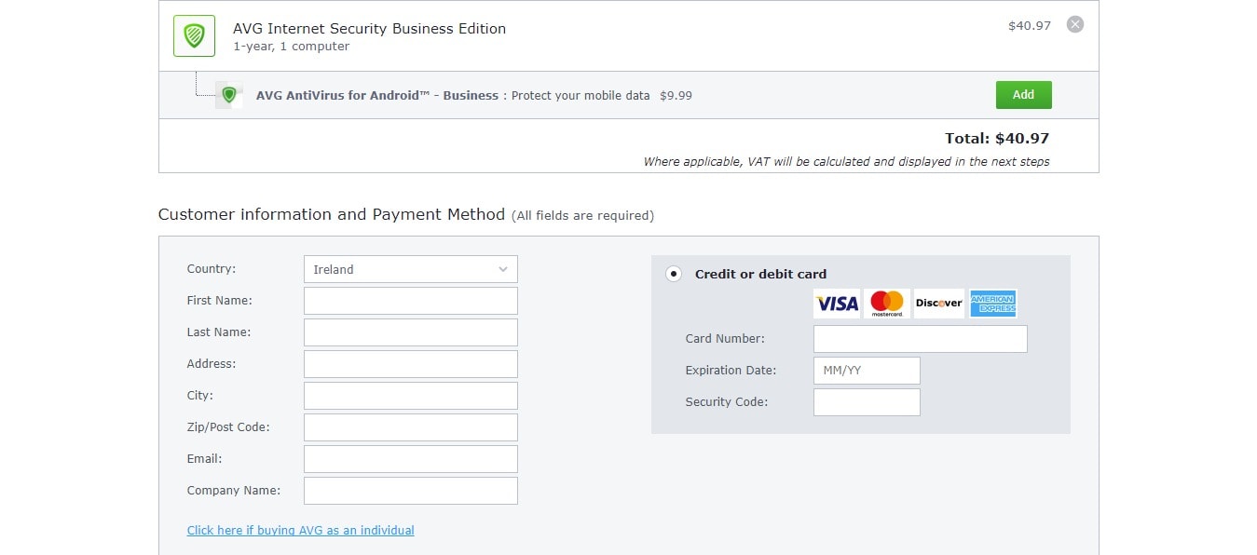This screenshot has width=1257, height=555.
Task: Focus the Email input box
Action: pyautogui.click(x=410, y=459)
